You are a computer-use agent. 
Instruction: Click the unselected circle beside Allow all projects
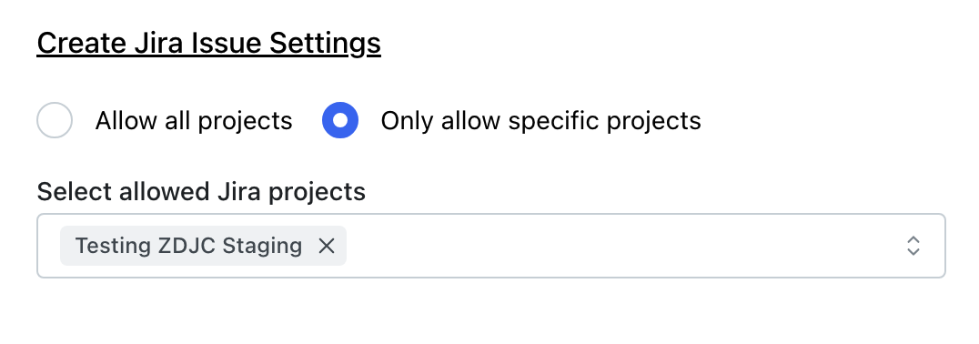(x=55, y=120)
